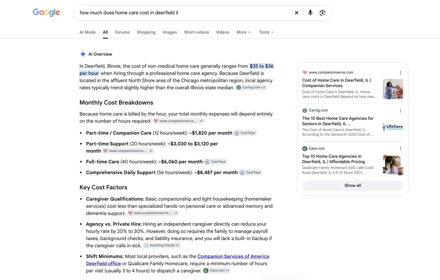Image resolution: width=440 pixels, height=280 pixels.
Task: Open Care.com +1 source chip
Action: tap(217, 270)
